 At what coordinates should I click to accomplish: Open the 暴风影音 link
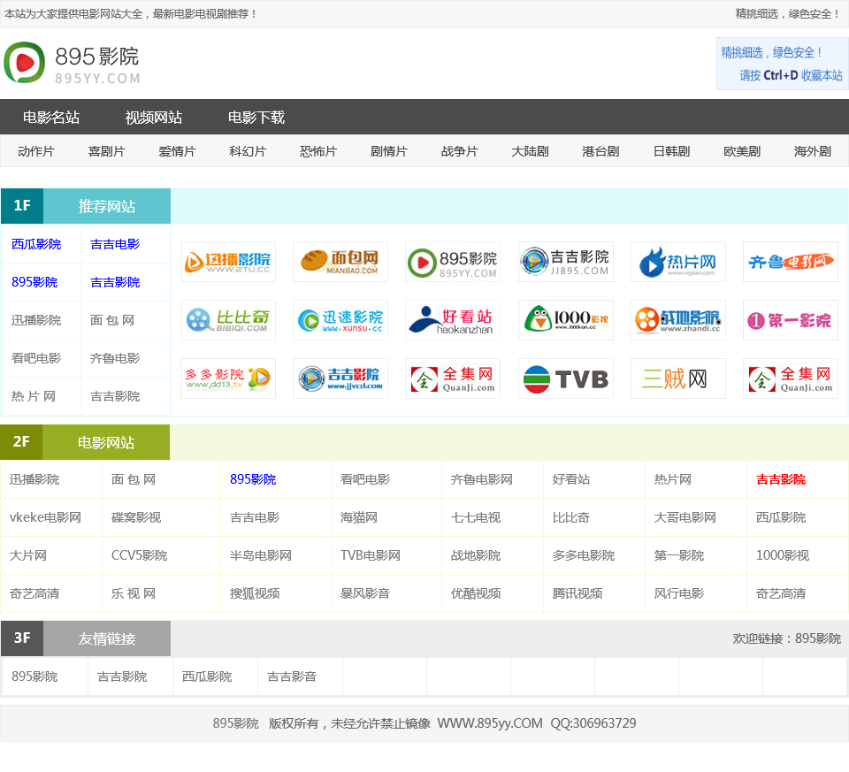(365, 594)
